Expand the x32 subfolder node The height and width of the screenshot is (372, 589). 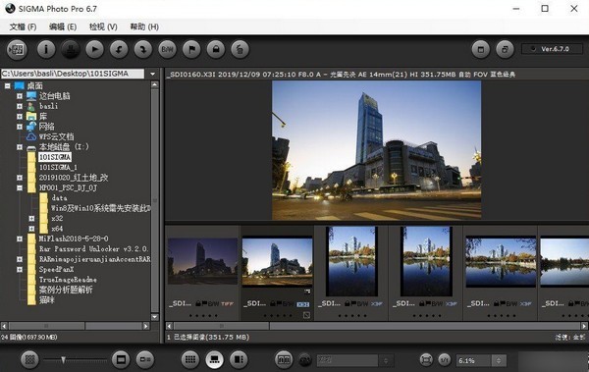31,218
